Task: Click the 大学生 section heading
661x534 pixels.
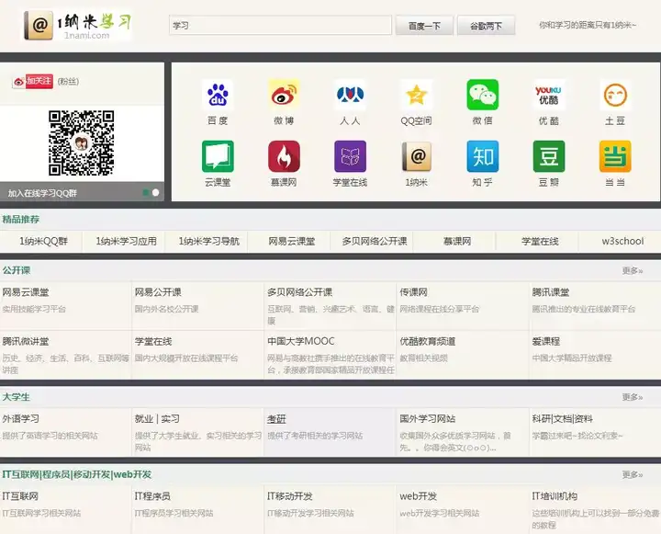Action: (16, 397)
